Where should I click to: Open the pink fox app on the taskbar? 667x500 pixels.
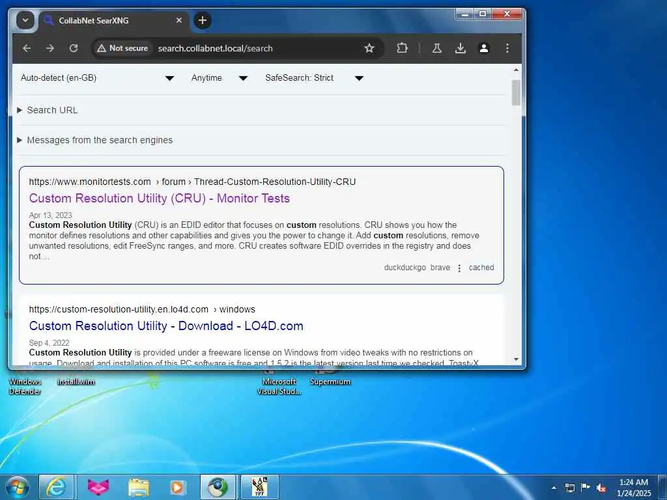(98, 487)
